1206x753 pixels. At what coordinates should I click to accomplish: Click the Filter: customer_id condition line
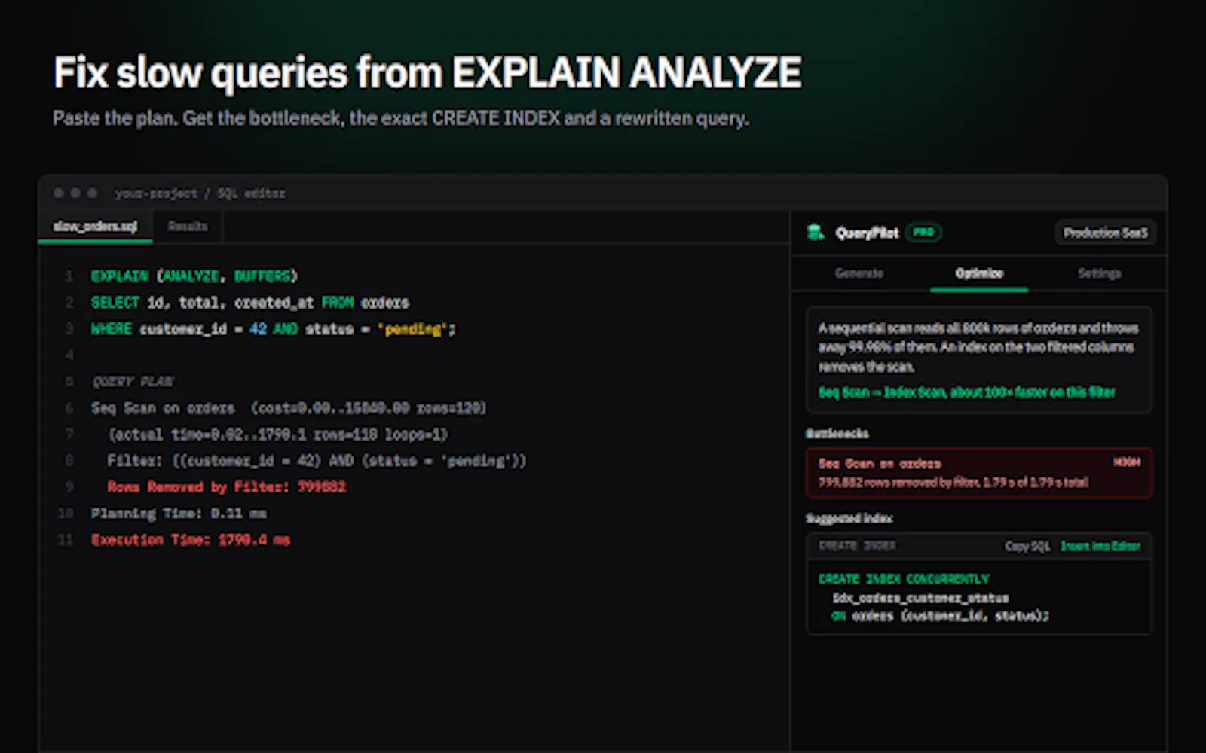[x=317, y=461]
